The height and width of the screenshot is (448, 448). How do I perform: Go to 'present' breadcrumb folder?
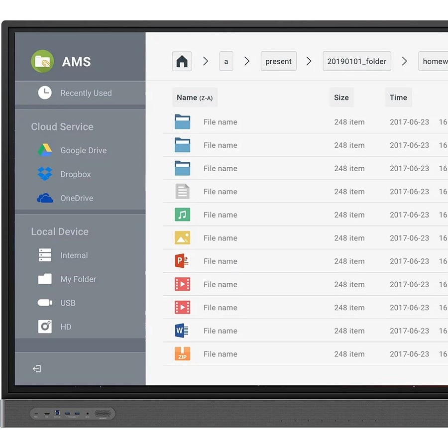coord(278,61)
